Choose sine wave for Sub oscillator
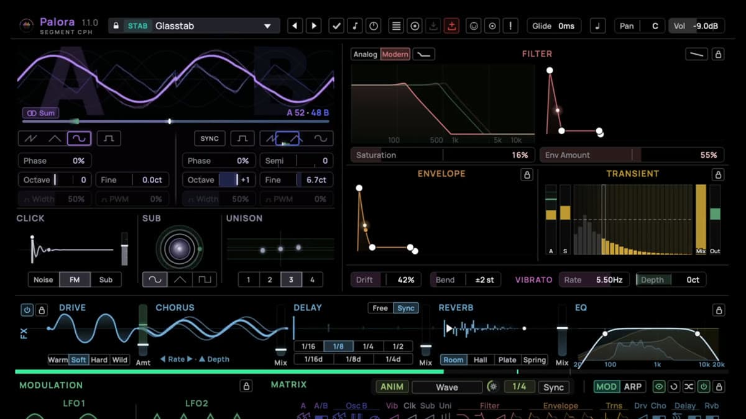 (155, 280)
